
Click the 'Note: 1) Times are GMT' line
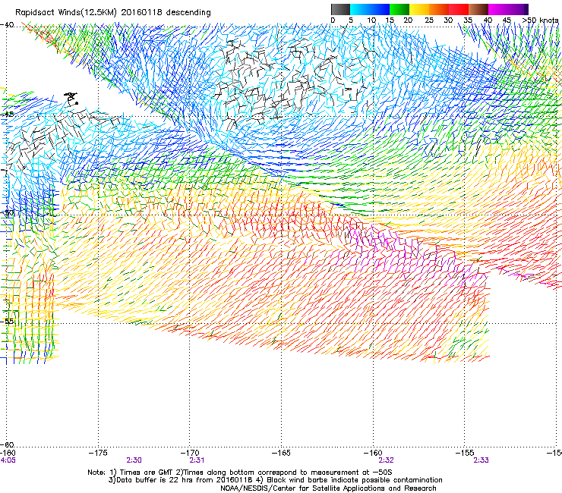click(240, 473)
